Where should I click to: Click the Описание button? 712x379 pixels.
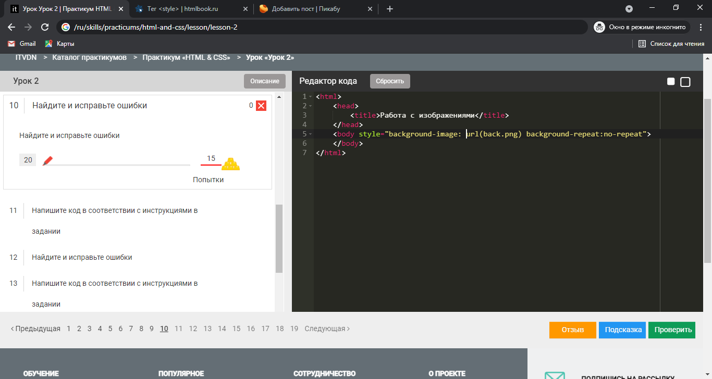click(265, 81)
